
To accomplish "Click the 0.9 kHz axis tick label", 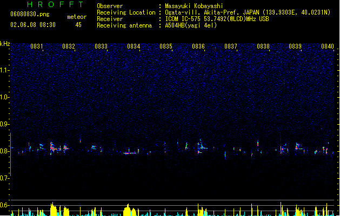I will (4, 124).
